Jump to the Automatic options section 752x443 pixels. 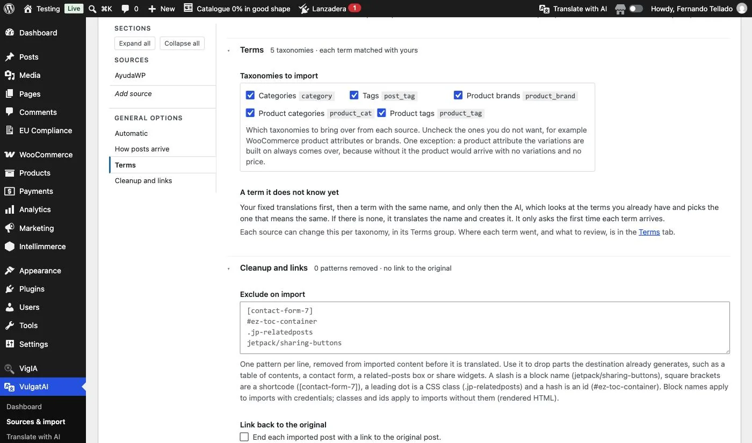pos(131,133)
